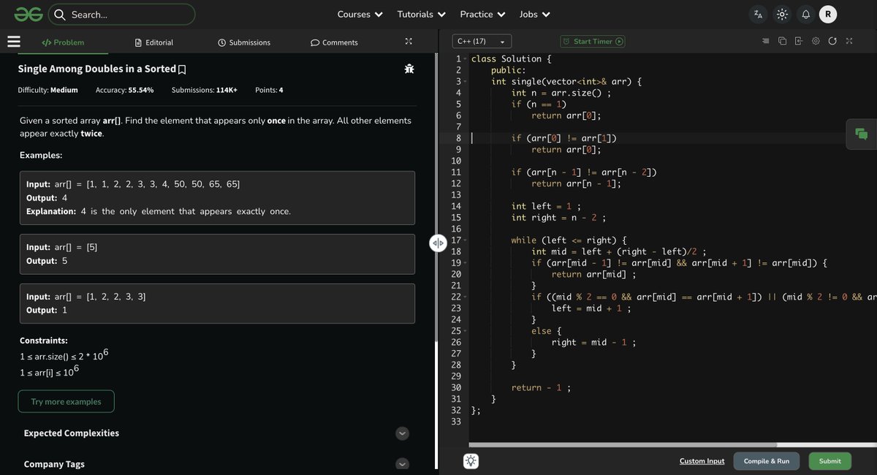Open the GeeksforGeeks logo home link

pyautogui.click(x=28, y=14)
